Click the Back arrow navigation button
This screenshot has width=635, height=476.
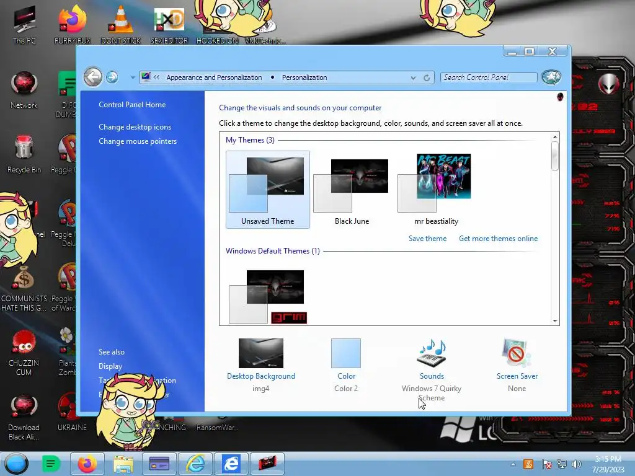coord(93,76)
